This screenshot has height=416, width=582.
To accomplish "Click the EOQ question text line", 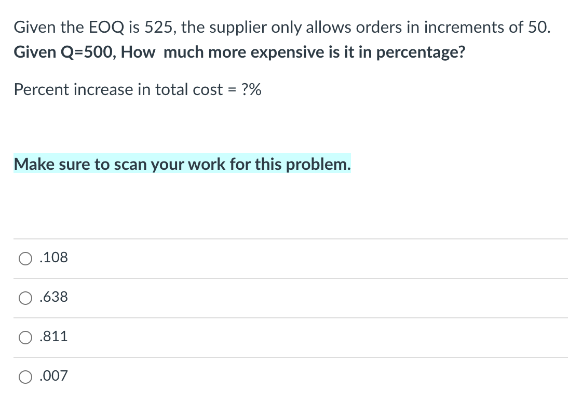I will pyautogui.click(x=282, y=27).
